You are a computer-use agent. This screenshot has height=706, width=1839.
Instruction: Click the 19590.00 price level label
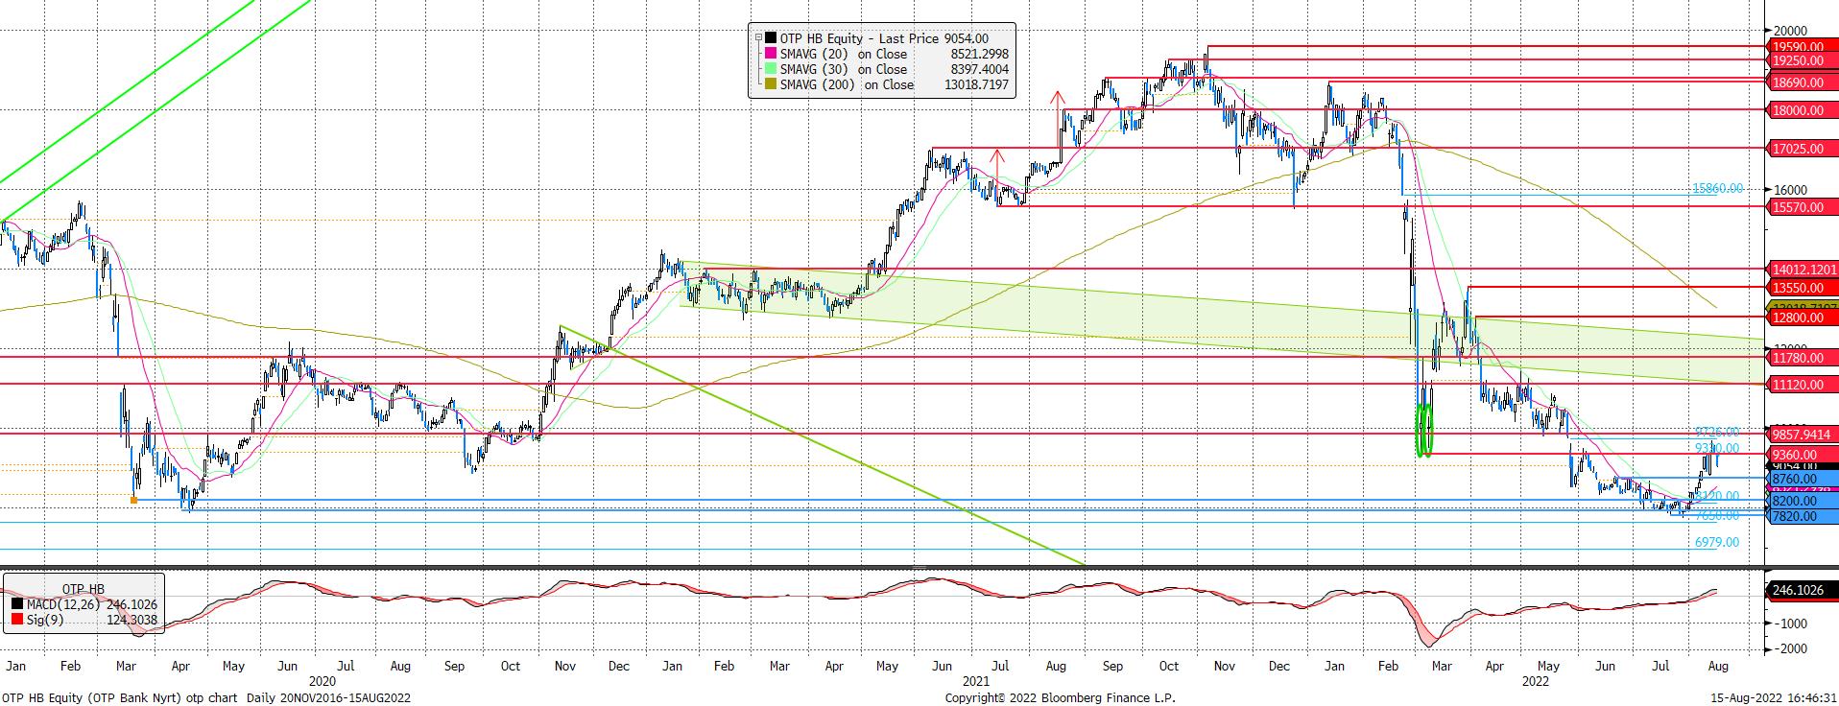coord(1802,46)
